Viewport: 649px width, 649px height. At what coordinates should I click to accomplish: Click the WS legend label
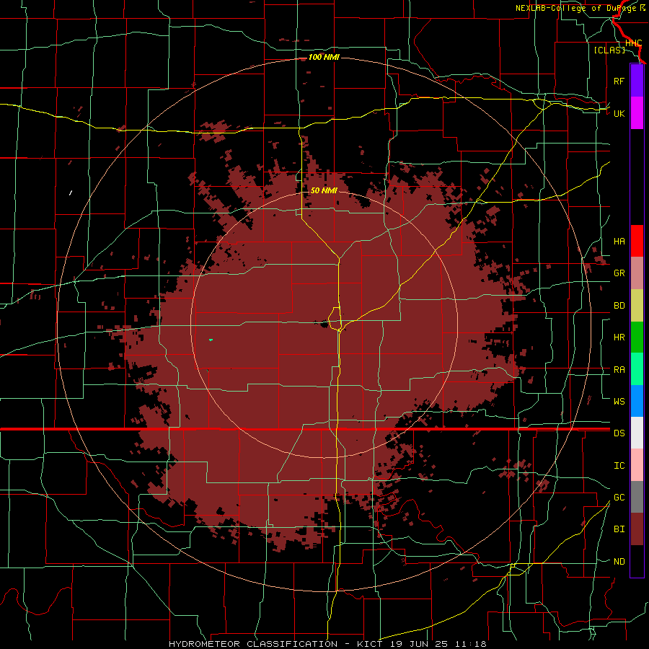coord(619,402)
